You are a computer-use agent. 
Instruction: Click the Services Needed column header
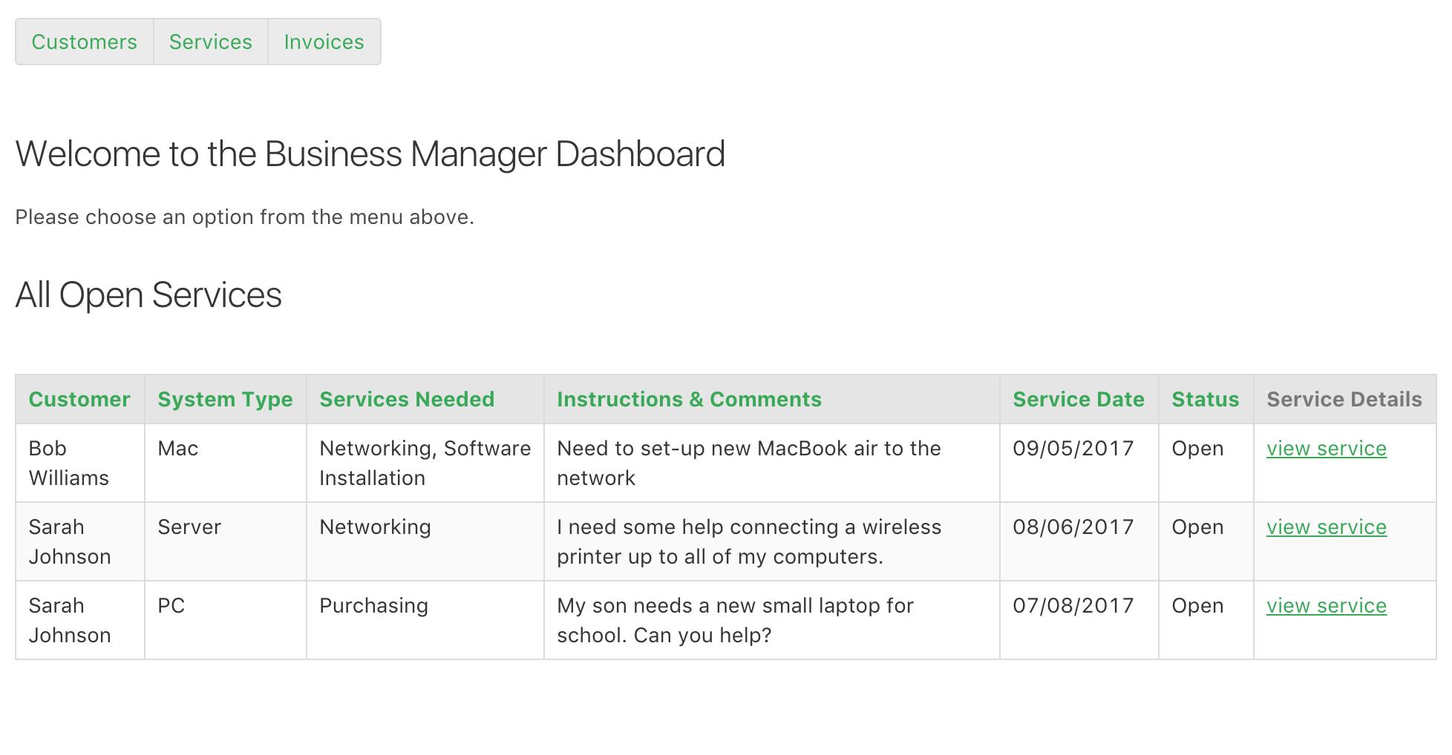click(x=407, y=399)
